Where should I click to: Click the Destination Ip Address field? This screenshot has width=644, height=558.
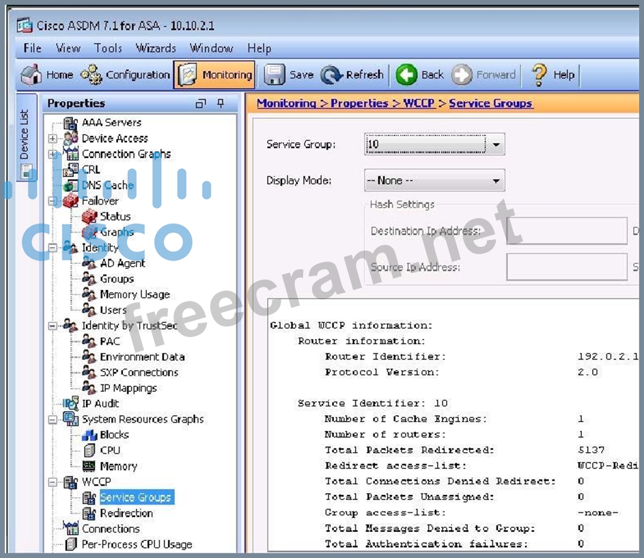coord(566,231)
